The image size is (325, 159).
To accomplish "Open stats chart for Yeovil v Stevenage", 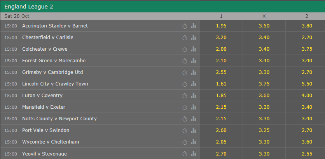I will (194, 154).
